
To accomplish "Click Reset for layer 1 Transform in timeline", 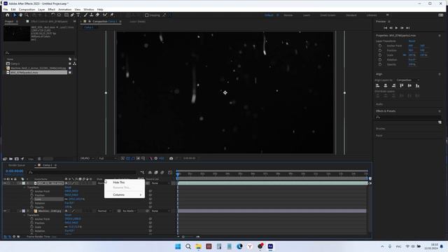I will click(x=68, y=187).
